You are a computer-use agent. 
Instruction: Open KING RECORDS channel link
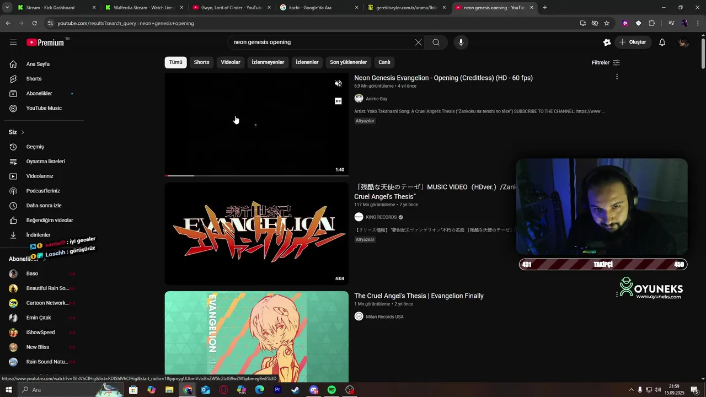coord(381,217)
